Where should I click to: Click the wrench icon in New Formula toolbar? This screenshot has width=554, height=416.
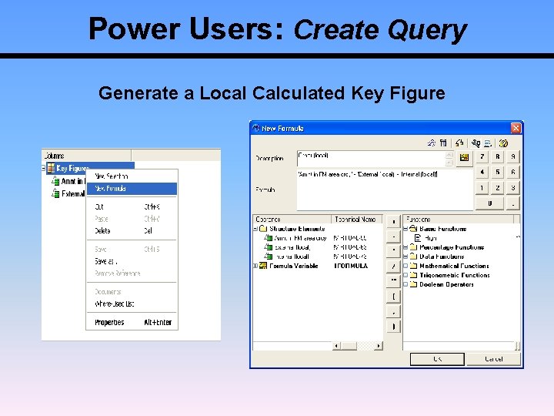[x=476, y=143]
